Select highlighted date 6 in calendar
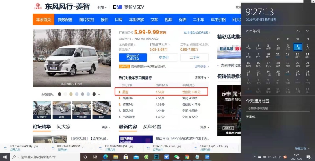 pos(298,47)
